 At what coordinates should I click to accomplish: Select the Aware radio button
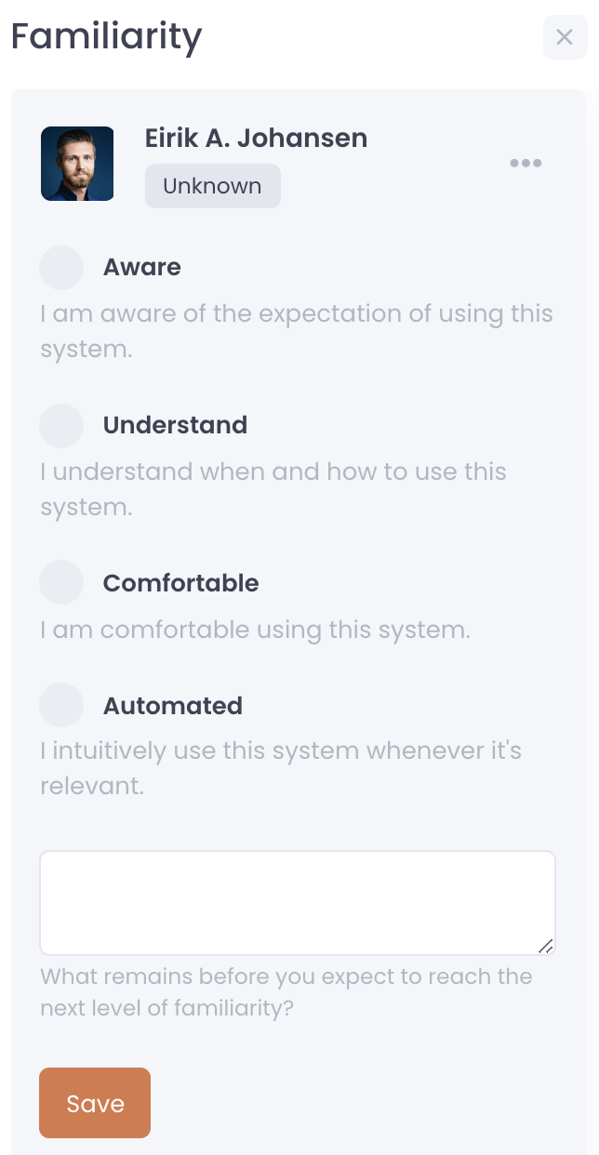(x=61, y=268)
